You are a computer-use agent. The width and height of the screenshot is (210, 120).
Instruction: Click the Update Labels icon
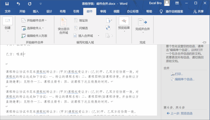tap(108, 35)
